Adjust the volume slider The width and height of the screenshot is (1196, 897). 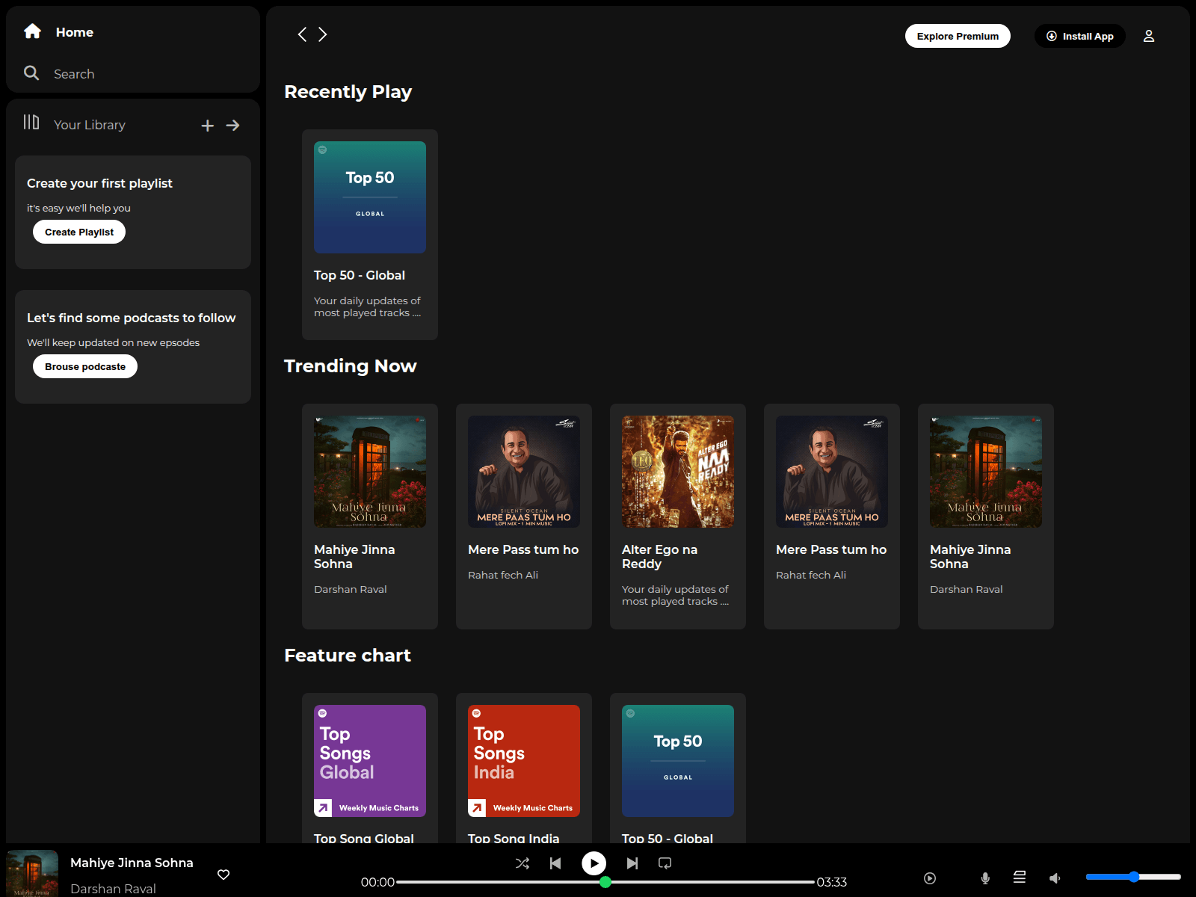(x=1133, y=877)
